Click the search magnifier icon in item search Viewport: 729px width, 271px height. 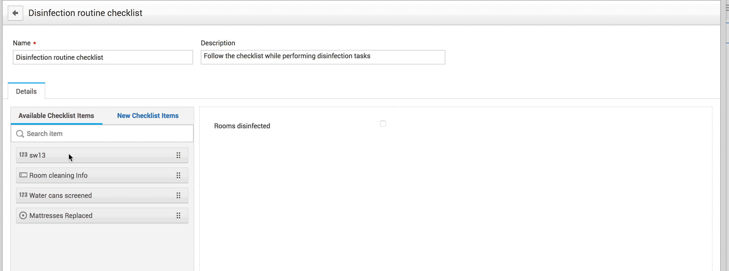[x=20, y=133]
